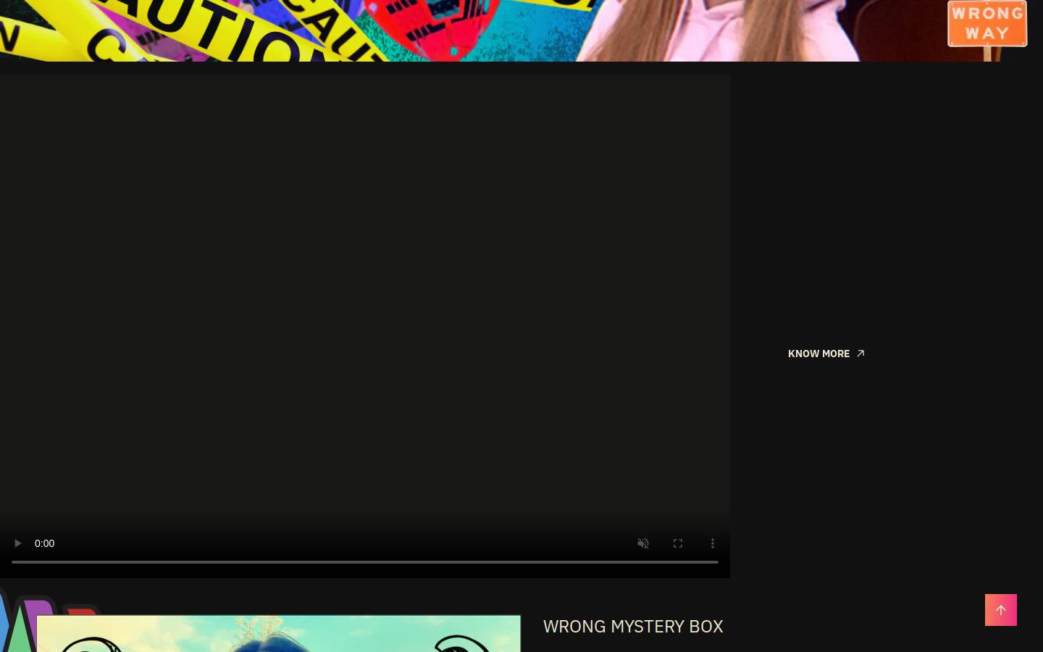The width and height of the screenshot is (1043, 652).
Task: Play the video
Action: (17, 543)
